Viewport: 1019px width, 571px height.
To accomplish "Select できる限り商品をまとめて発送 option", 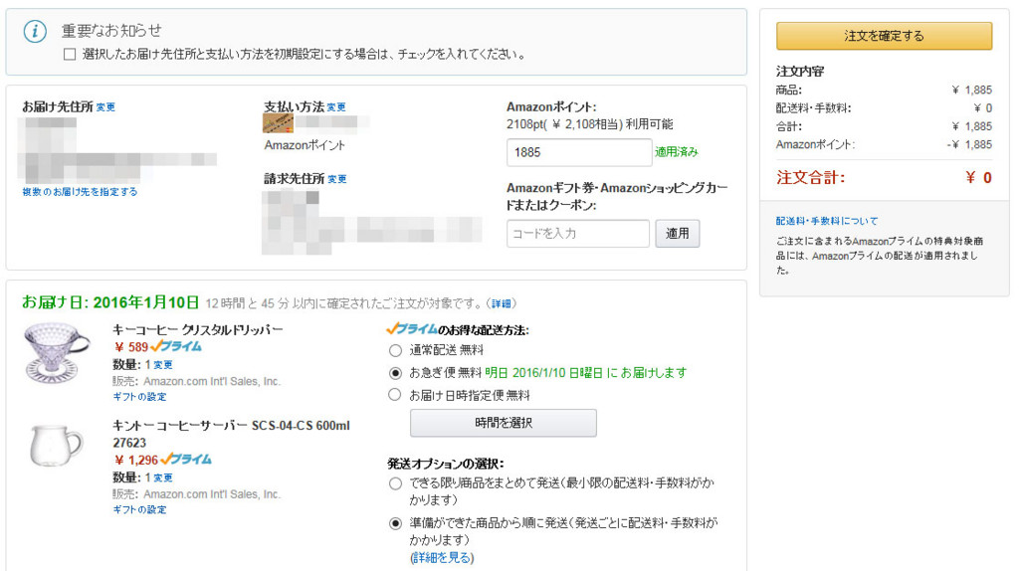I will (395, 483).
